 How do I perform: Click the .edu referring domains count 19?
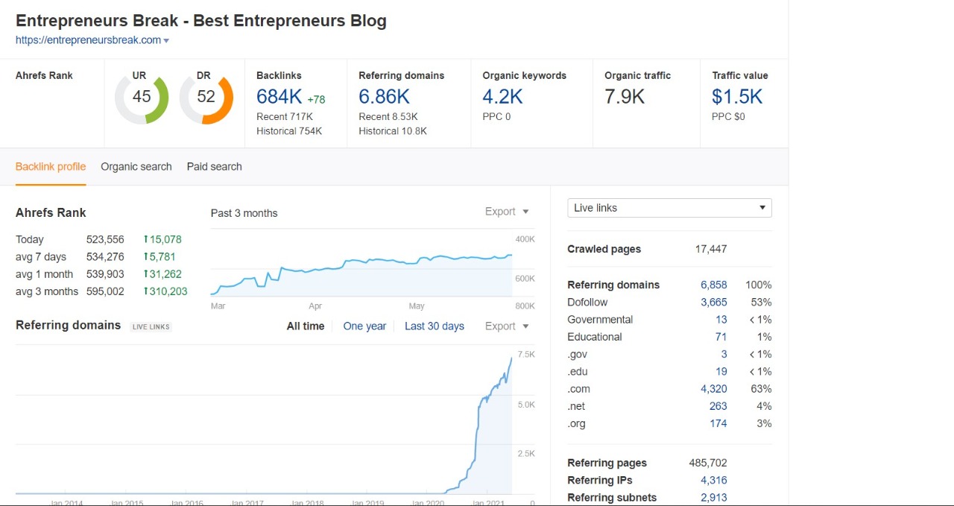click(720, 371)
